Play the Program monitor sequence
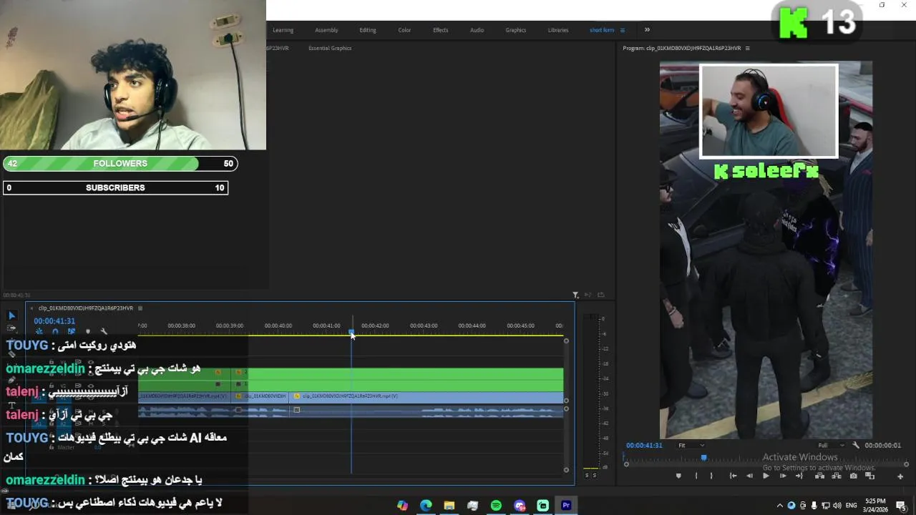Screen dimensions: 916x515 (766, 476)
